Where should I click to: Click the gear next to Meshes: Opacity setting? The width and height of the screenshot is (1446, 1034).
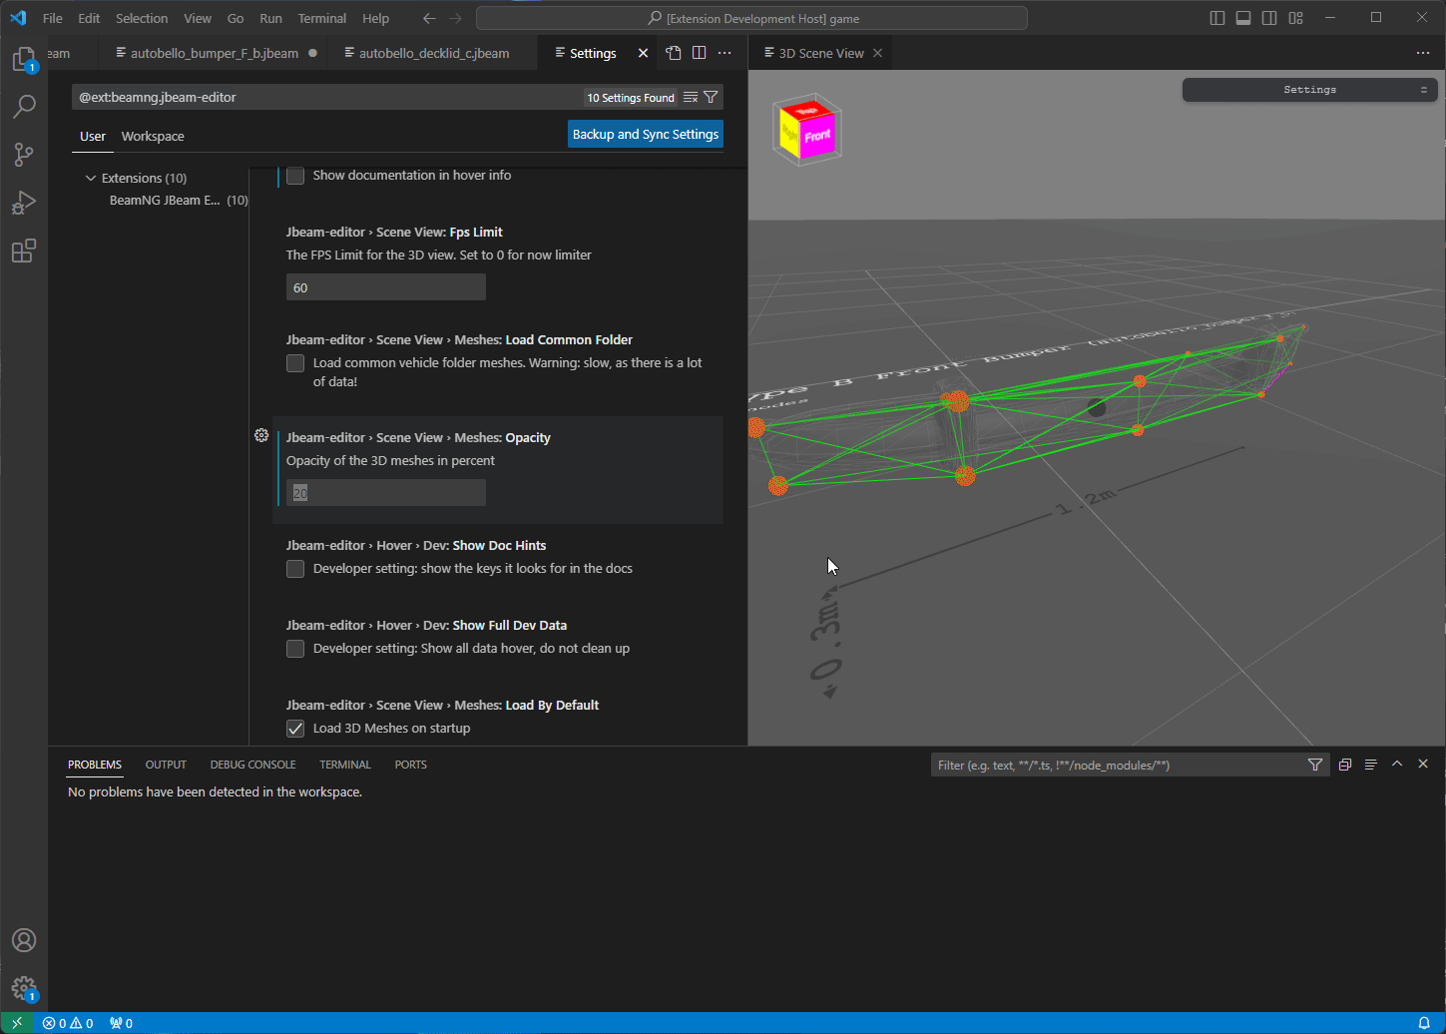[261, 435]
